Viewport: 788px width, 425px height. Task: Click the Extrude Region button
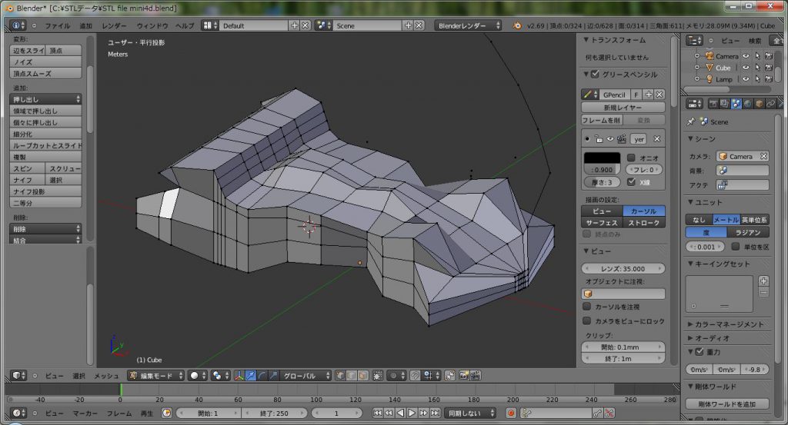45,111
